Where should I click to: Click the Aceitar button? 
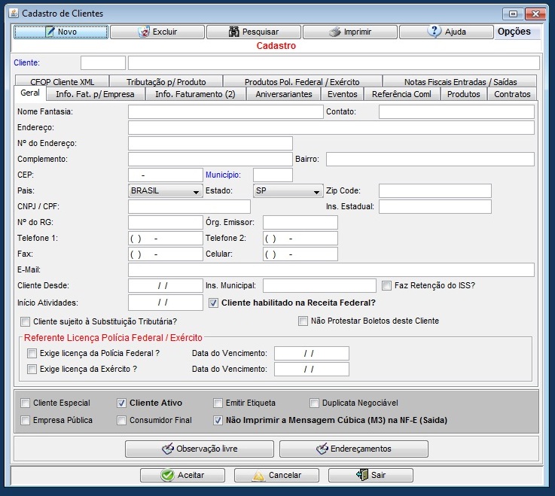point(183,475)
